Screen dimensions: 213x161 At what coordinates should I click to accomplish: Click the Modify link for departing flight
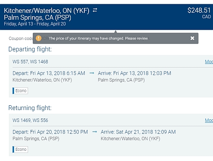coord(209,62)
